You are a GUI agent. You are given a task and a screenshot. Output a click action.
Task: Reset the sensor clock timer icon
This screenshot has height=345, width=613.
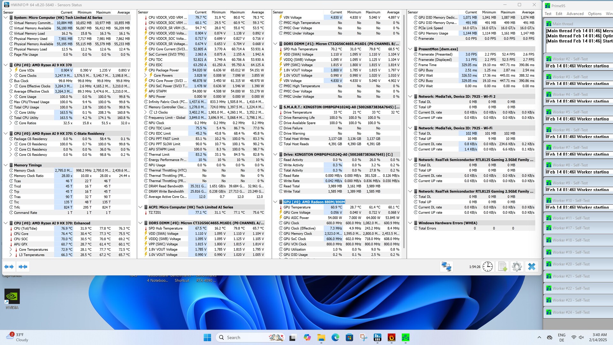tap(488, 266)
